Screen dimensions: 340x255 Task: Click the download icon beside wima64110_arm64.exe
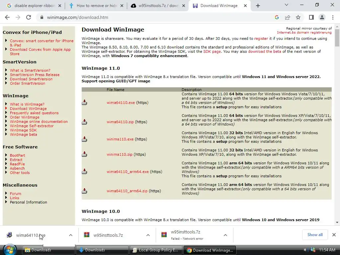coord(84,172)
